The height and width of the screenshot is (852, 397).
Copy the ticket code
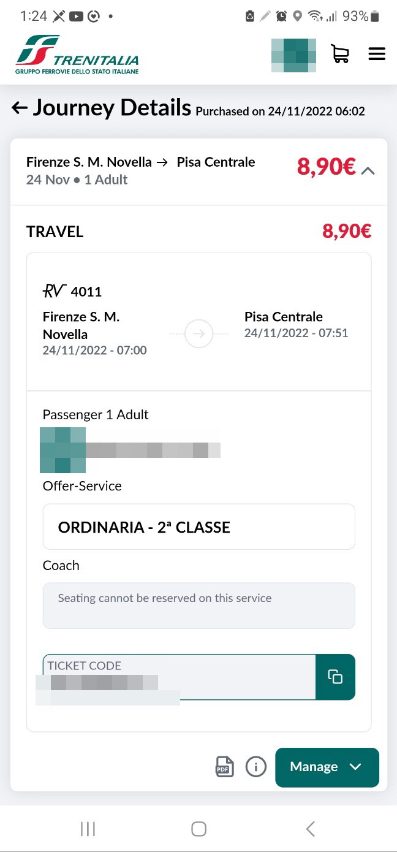[335, 677]
